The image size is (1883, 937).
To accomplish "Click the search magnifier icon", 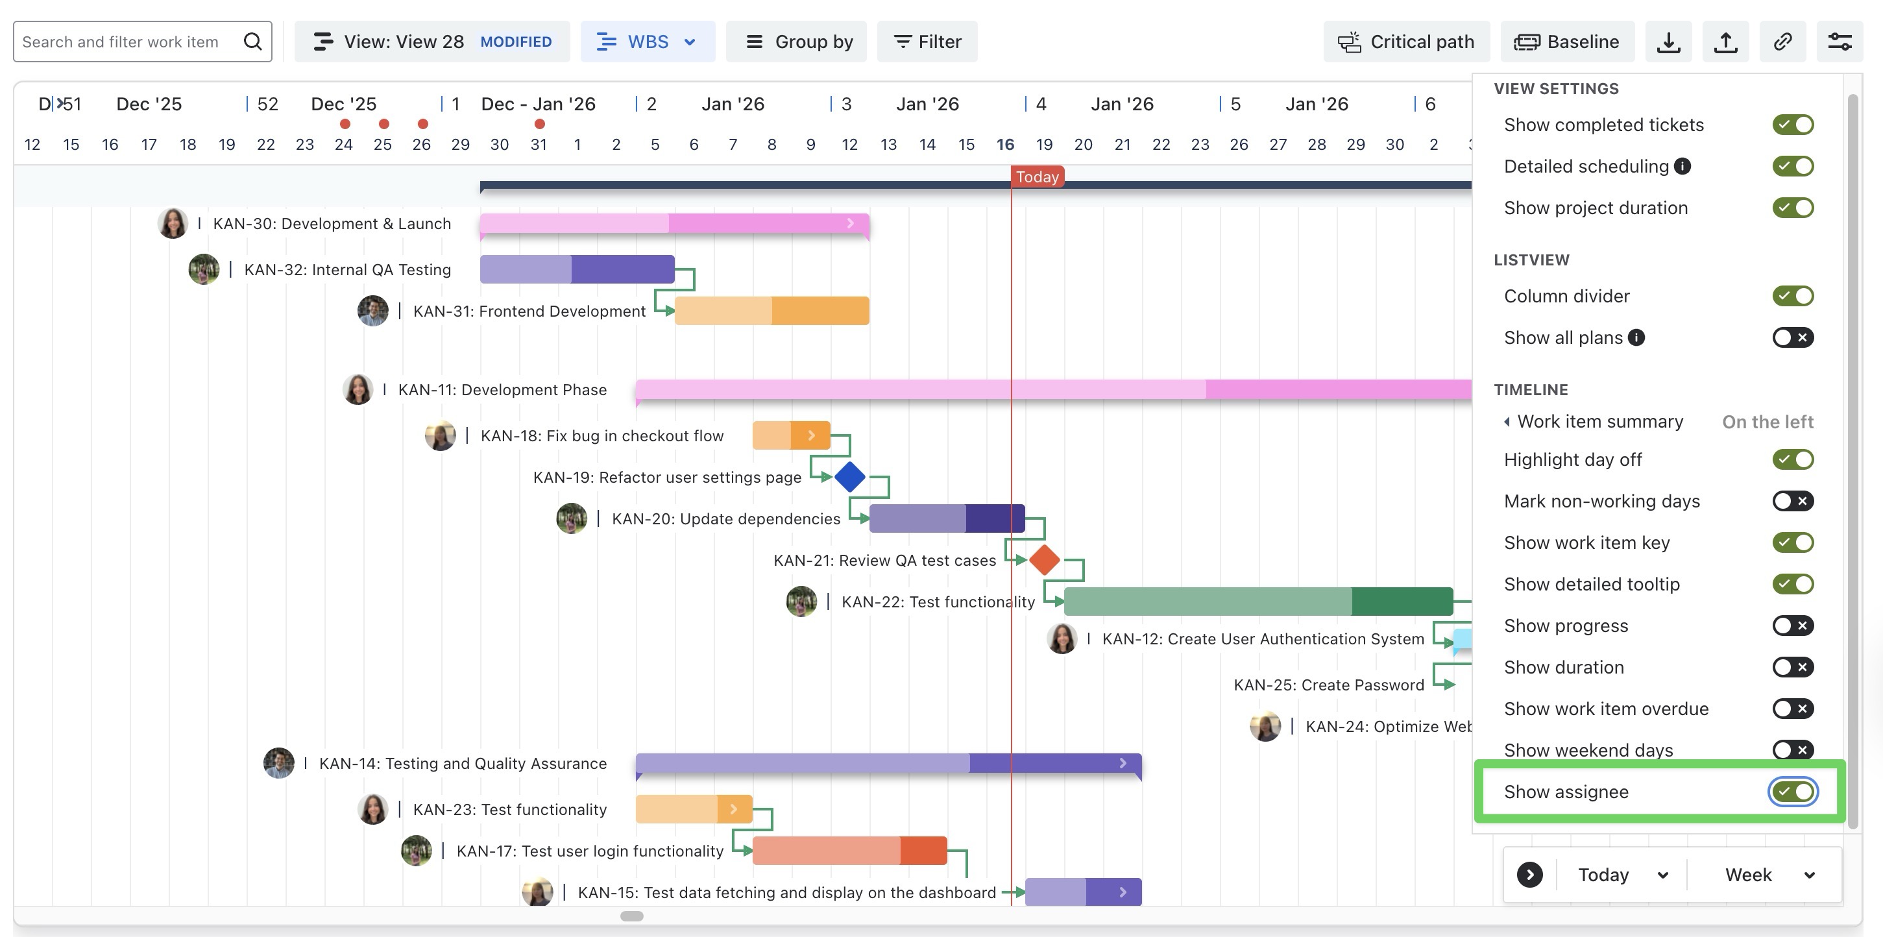I will [x=253, y=42].
